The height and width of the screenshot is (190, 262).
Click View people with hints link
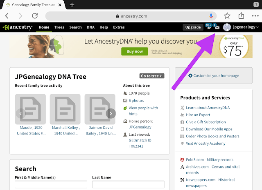[x=143, y=111]
